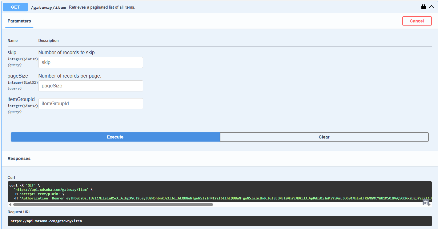Click the blue GET method badge
Image resolution: width=438 pixels, height=229 pixels.
pos(15,7)
